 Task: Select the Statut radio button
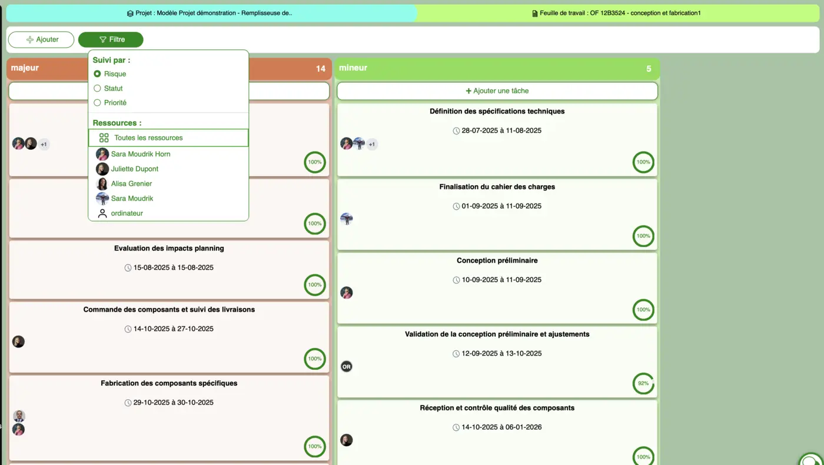pyautogui.click(x=97, y=88)
